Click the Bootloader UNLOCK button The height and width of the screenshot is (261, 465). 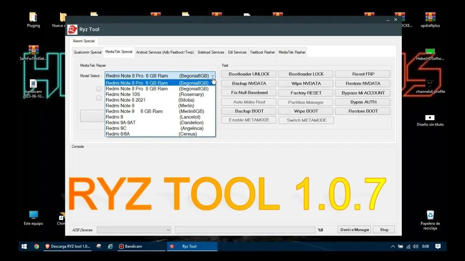tap(248, 74)
